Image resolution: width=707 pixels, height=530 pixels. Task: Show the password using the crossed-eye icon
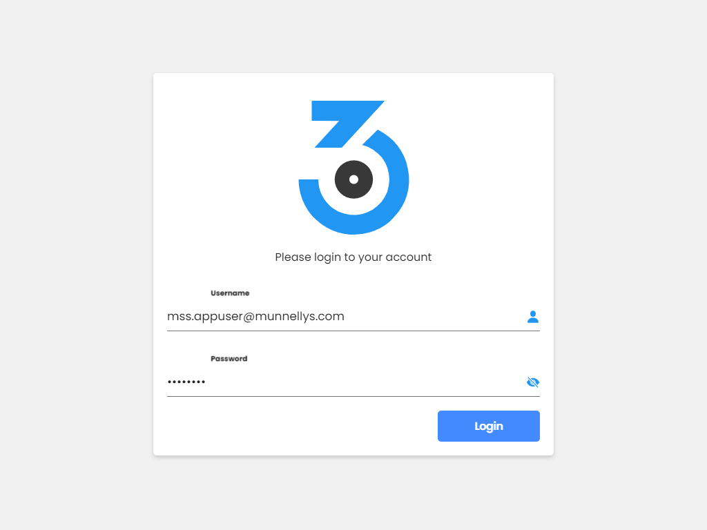[x=532, y=382]
